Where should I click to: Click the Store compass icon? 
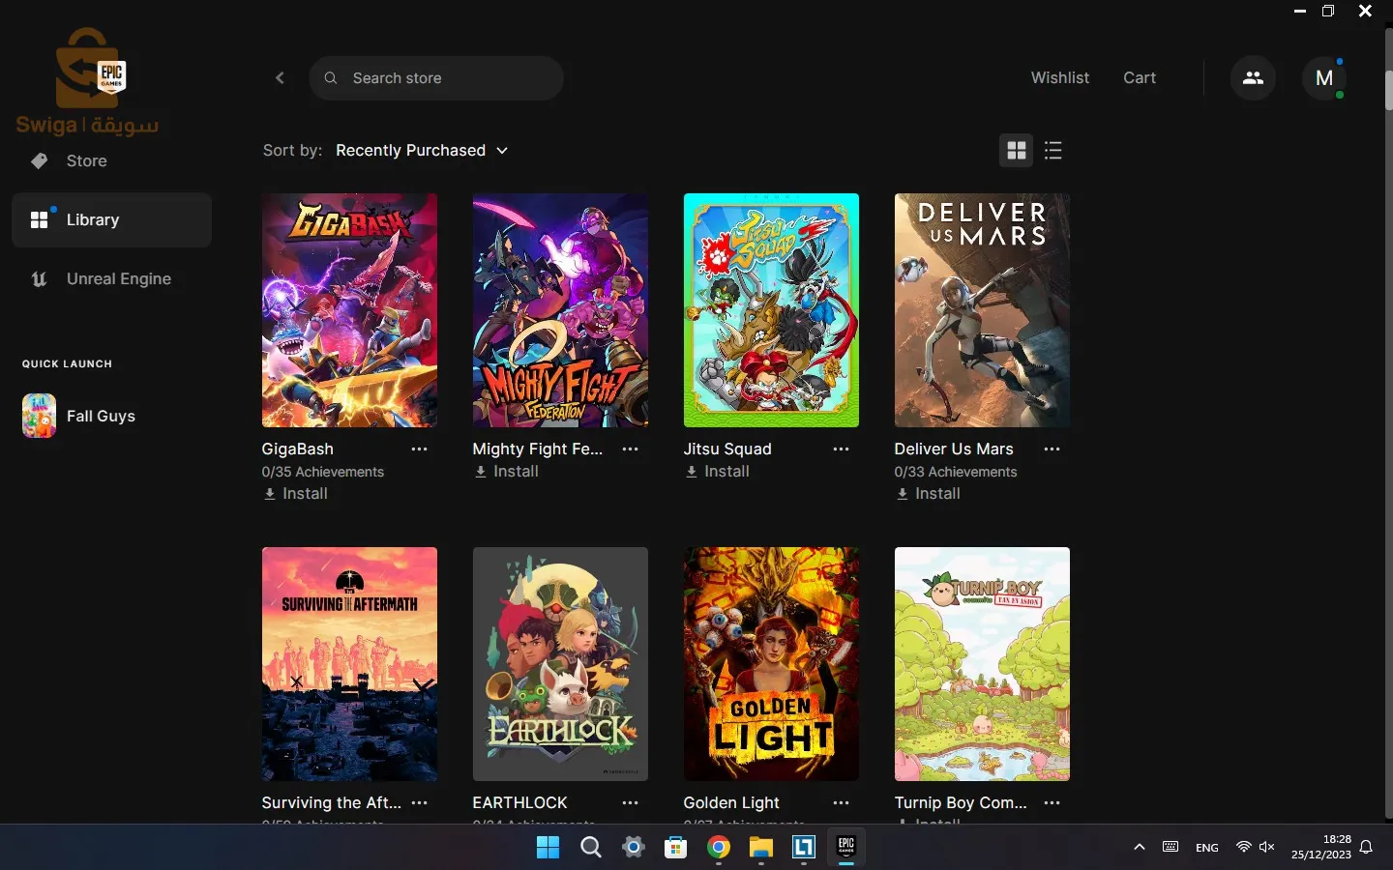(x=39, y=160)
